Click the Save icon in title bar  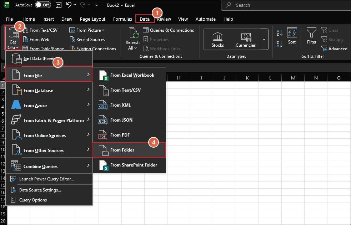click(x=59, y=5)
